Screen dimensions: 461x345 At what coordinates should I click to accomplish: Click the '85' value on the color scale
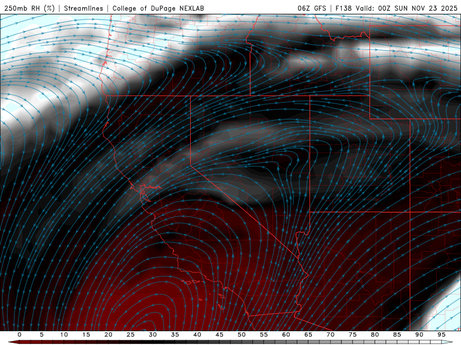click(397, 335)
